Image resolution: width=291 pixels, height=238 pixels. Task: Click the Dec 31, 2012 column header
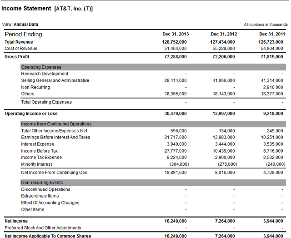(x=224, y=34)
